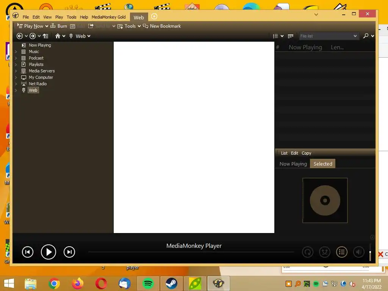Open the toolbar Tools dropdown arrow
This screenshot has height=291, width=388.
point(139,26)
